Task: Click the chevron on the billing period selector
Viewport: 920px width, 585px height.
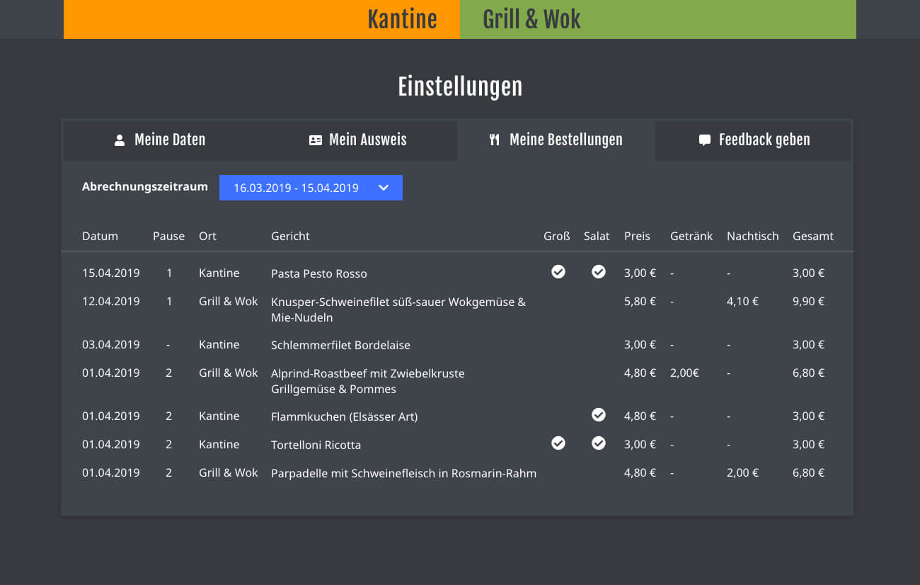Action: click(x=384, y=188)
